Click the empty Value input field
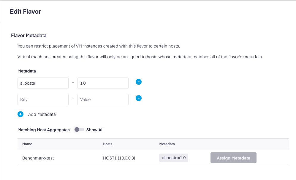 tap(103, 100)
